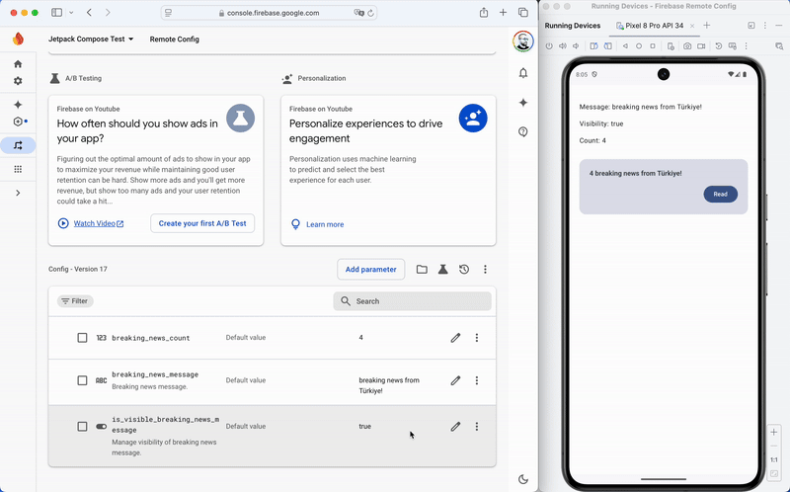Click emulator volume up icon
Image resolution: width=790 pixels, height=492 pixels.
pyautogui.click(x=563, y=45)
